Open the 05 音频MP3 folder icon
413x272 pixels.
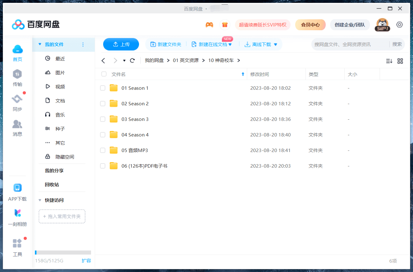(113, 150)
